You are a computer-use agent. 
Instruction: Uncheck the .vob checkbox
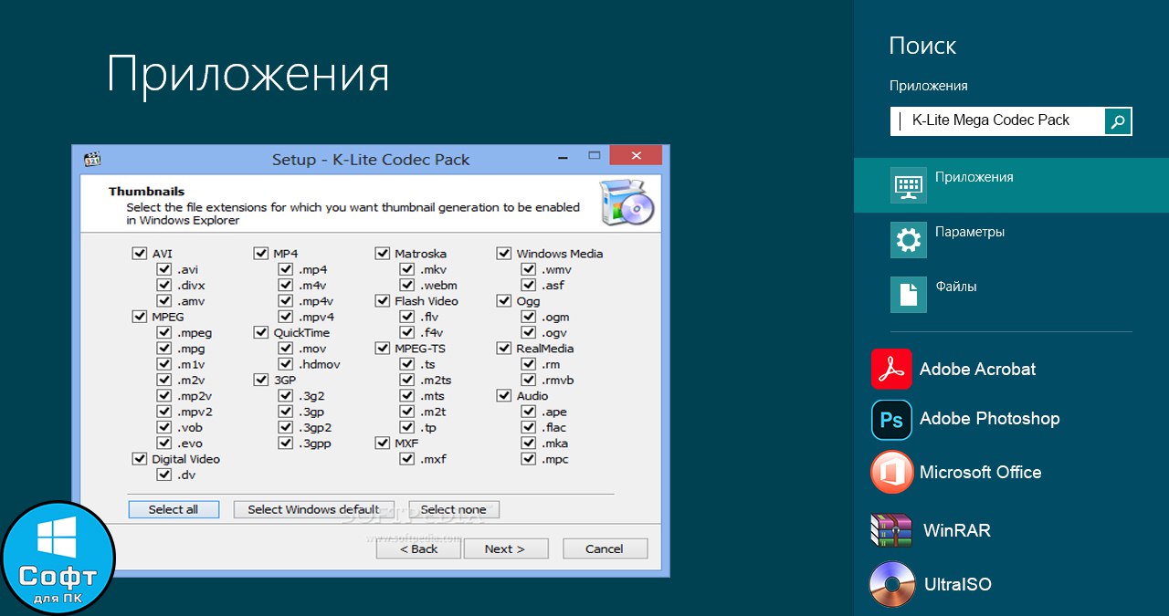[163, 427]
